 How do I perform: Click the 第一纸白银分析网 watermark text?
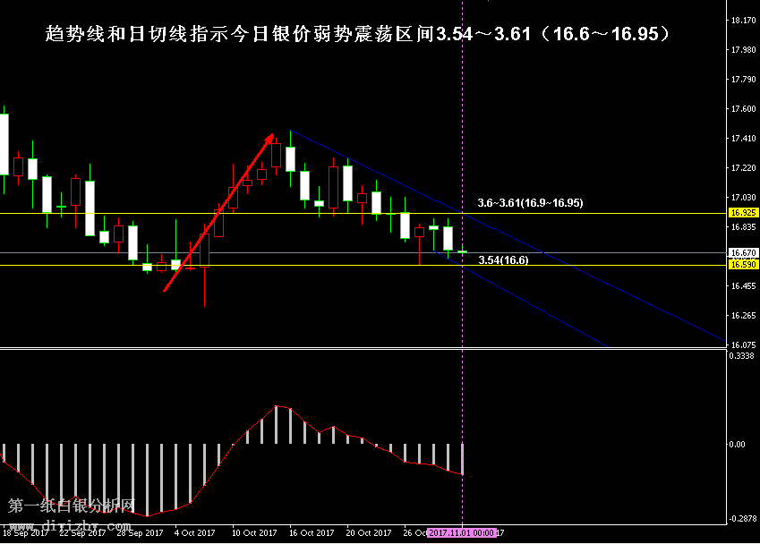(72, 506)
